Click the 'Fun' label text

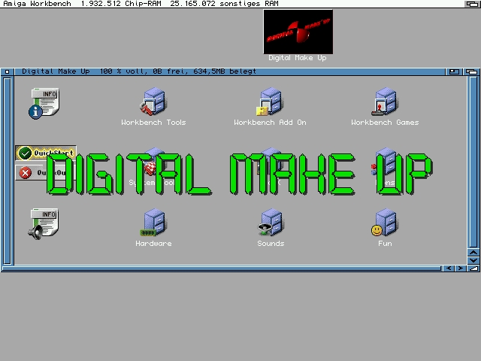point(385,244)
